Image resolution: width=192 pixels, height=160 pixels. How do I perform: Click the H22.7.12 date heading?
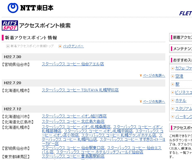13,109
